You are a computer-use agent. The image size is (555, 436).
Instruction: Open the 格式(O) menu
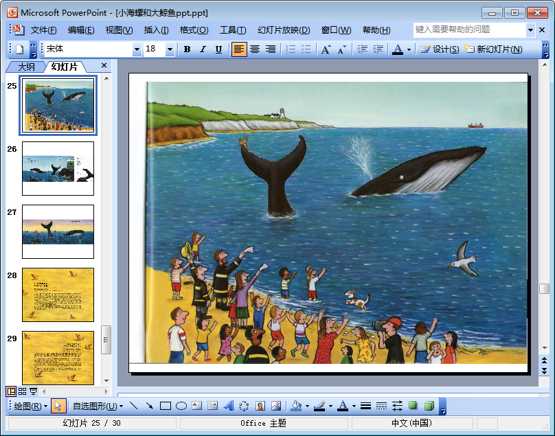point(194,30)
